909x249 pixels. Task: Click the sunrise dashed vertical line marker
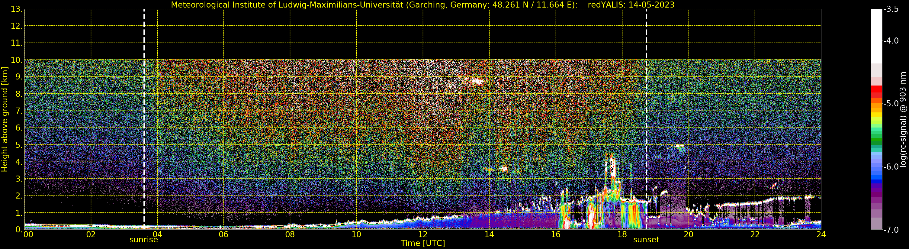[x=144, y=119]
